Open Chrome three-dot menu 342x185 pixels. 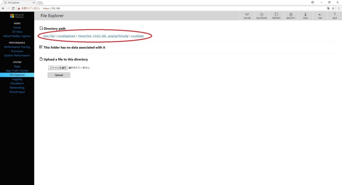(x=339, y=8)
